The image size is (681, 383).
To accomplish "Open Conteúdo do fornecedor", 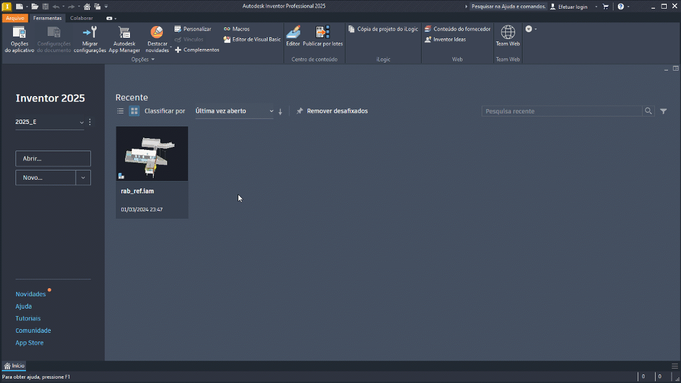I will point(458,29).
